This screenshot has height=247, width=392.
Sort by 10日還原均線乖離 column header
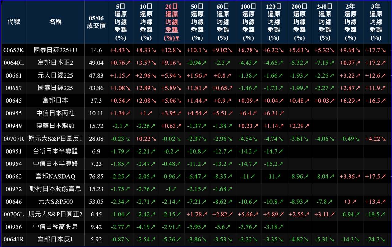tap(146, 22)
